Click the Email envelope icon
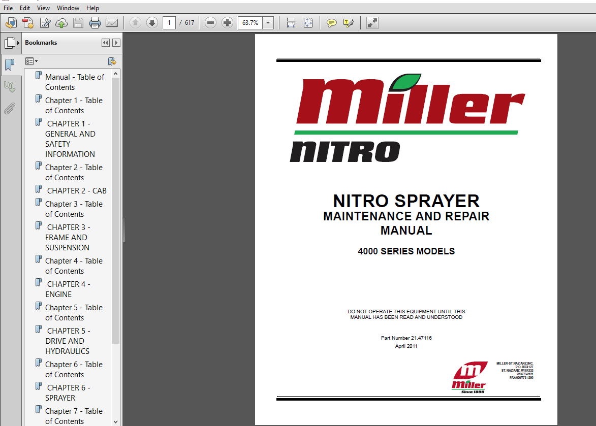 (x=112, y=23)
